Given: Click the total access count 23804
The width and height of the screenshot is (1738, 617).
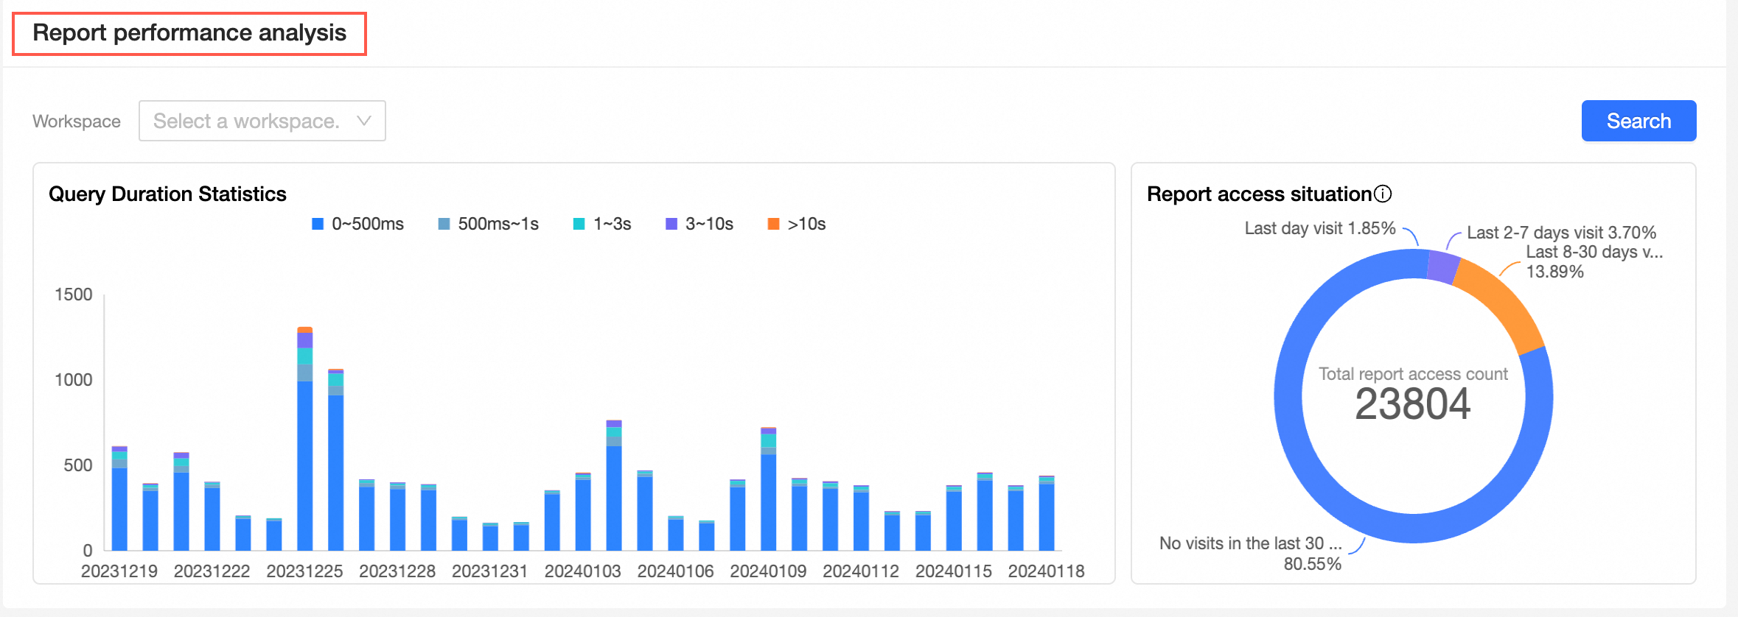Looking at the screenshot, I should coord(1413,404).
